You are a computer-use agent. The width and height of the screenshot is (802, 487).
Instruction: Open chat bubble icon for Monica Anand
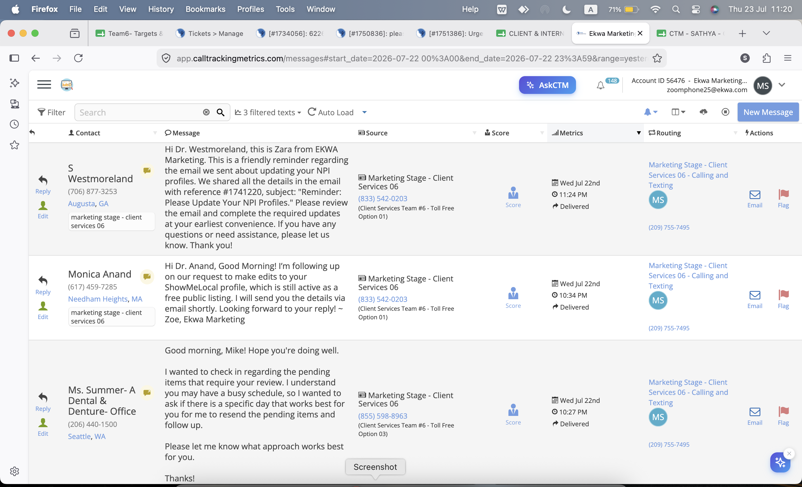tap(147, 276)
